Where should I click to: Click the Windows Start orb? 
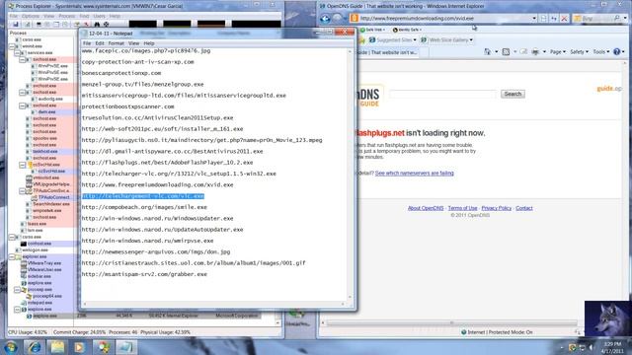pos(11,346)
